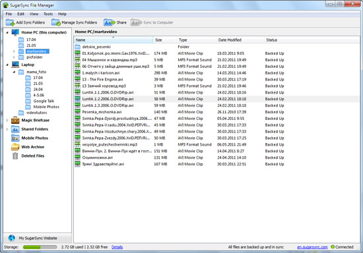Open the Shared Folders icon
Viewport: 363px width, 253px height.
click(x=15, y=129)
